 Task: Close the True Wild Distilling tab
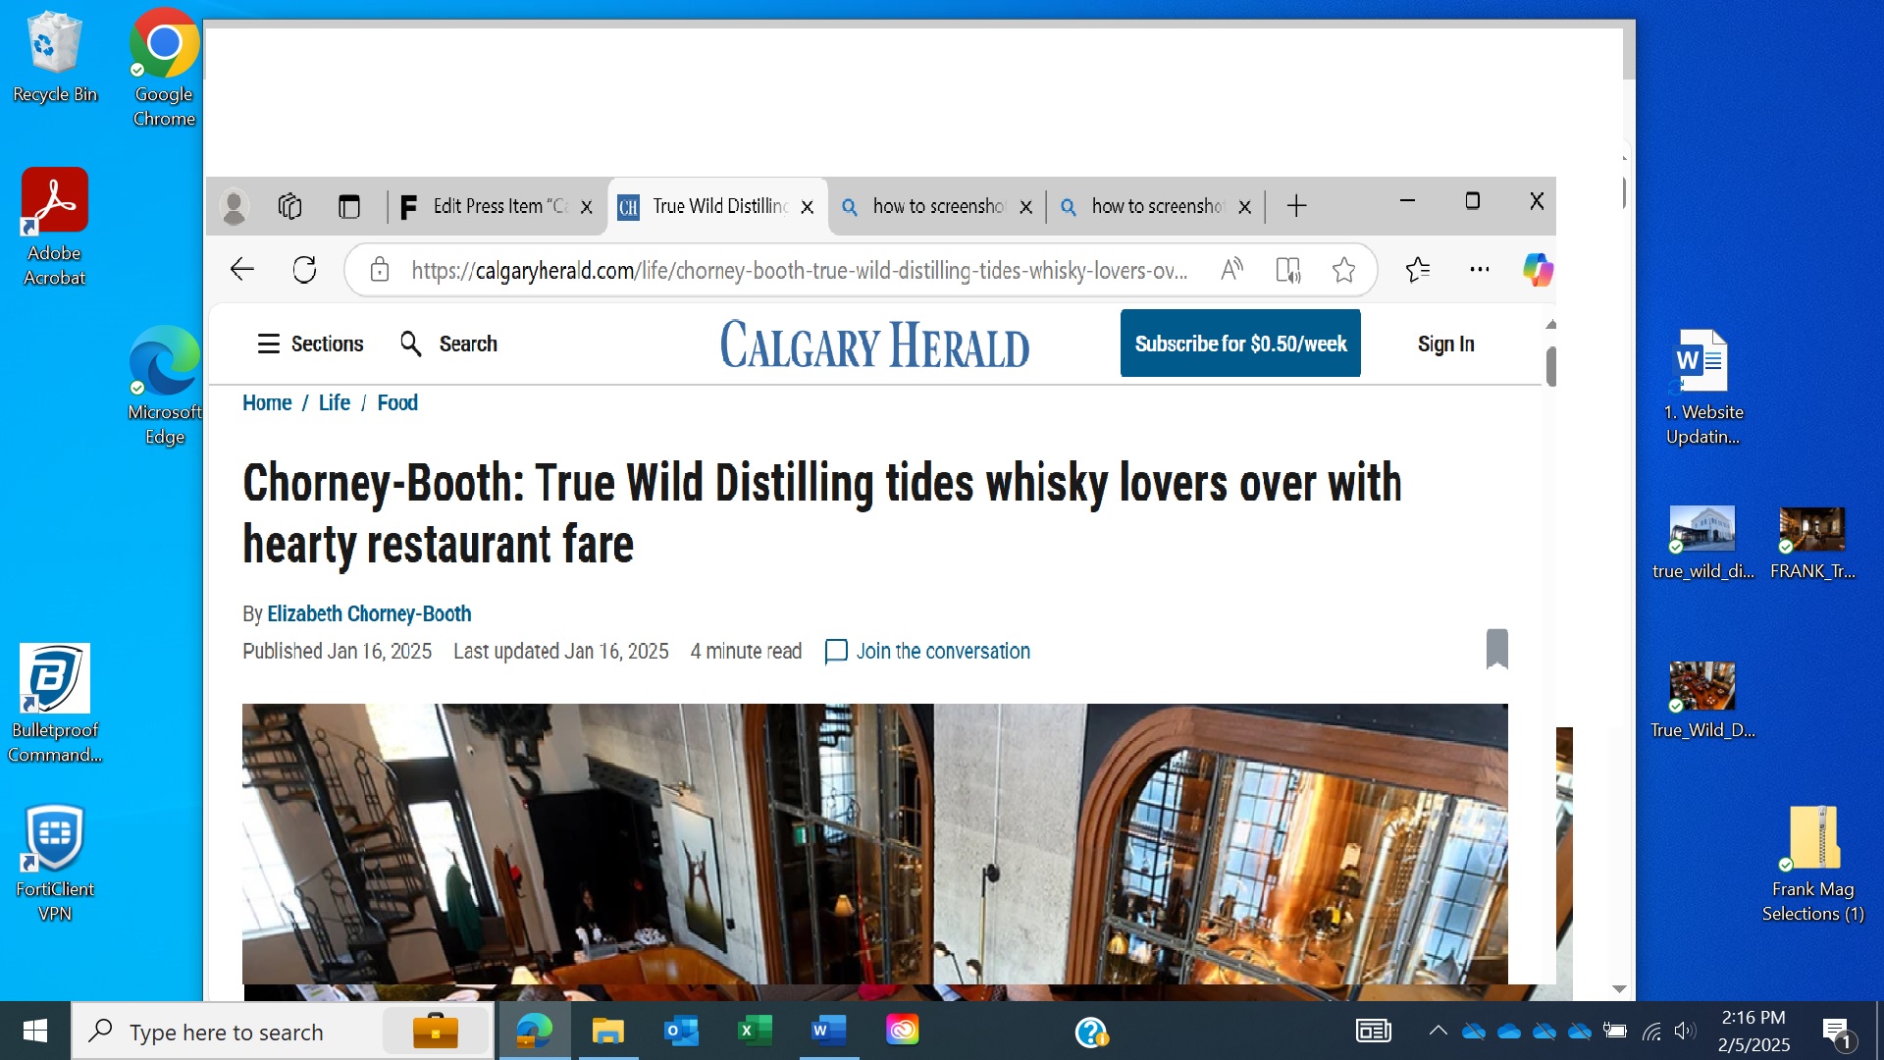point(807,207)
